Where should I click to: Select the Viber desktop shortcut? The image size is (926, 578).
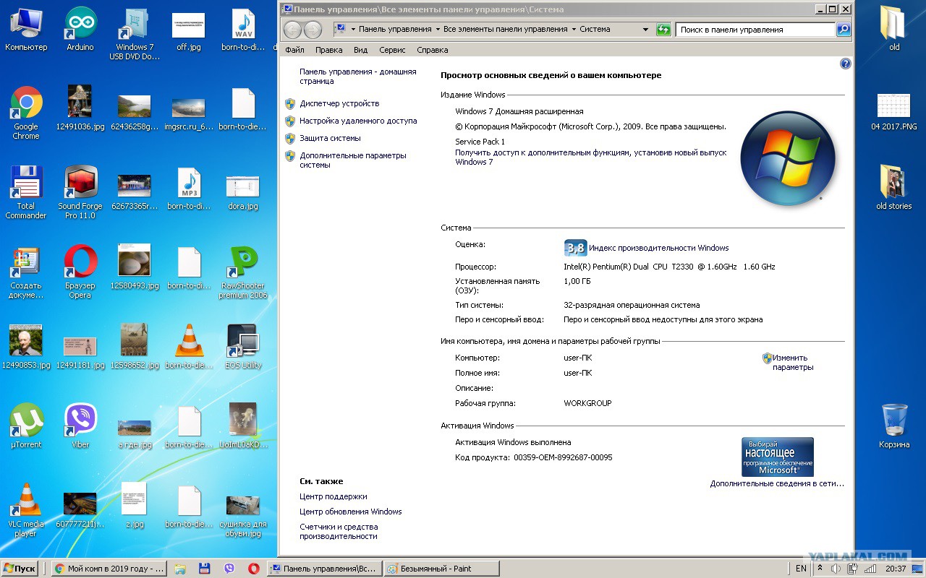(x=80, y=426)
